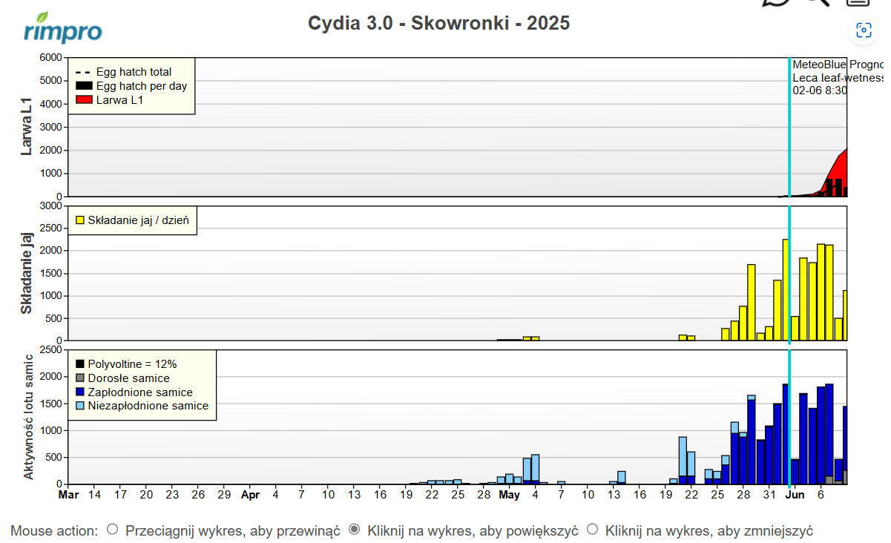The image size is (891, 543).
Task: Click the yellow Składanie jaj legend swatch
Action: tap(80, 220)
